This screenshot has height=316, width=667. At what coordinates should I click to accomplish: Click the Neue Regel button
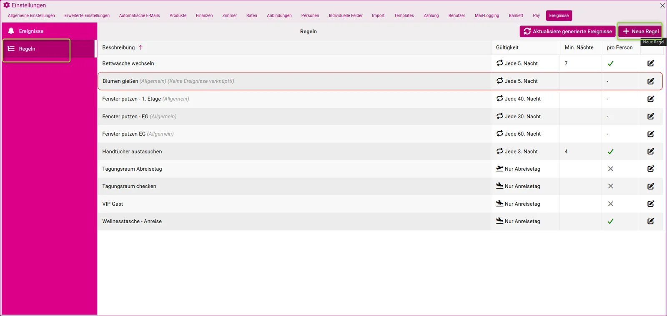(x=640, y=31)
